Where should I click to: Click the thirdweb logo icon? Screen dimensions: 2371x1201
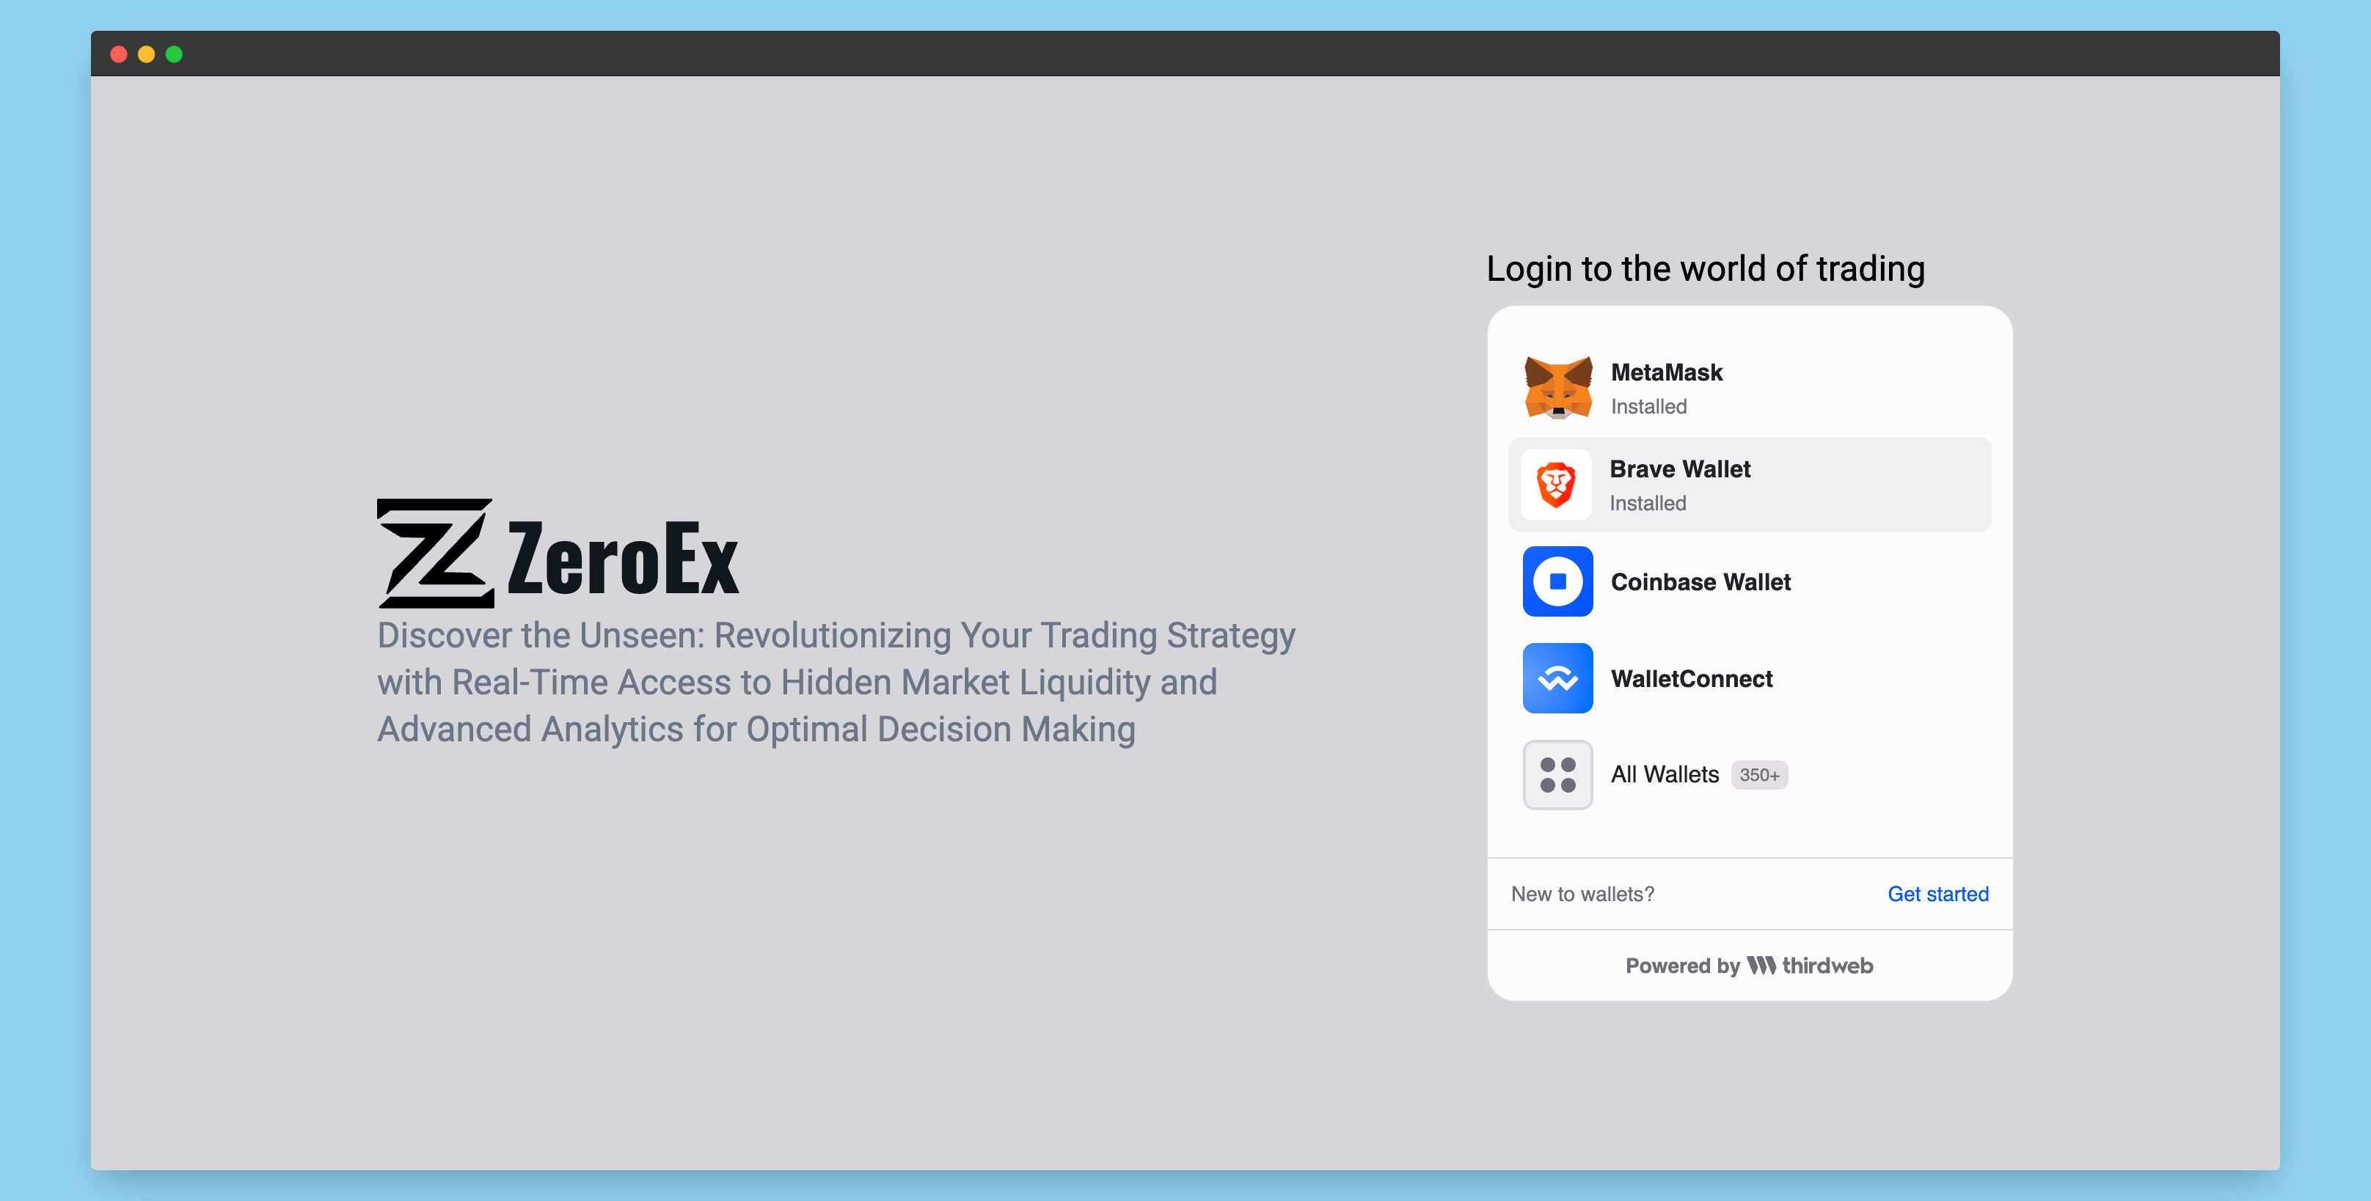pos(1761,966)
